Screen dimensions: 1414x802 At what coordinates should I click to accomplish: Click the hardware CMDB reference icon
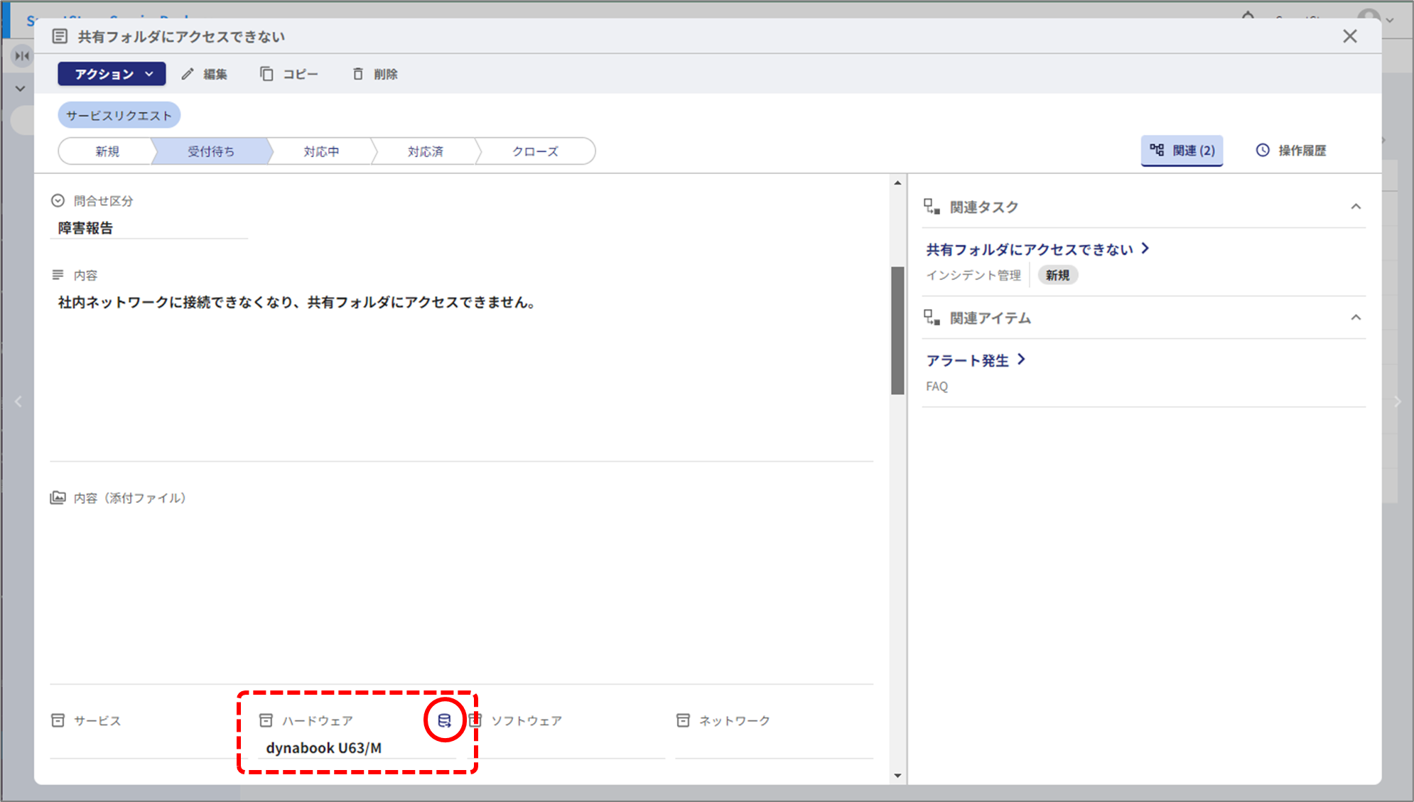click(x=444, y=720)
